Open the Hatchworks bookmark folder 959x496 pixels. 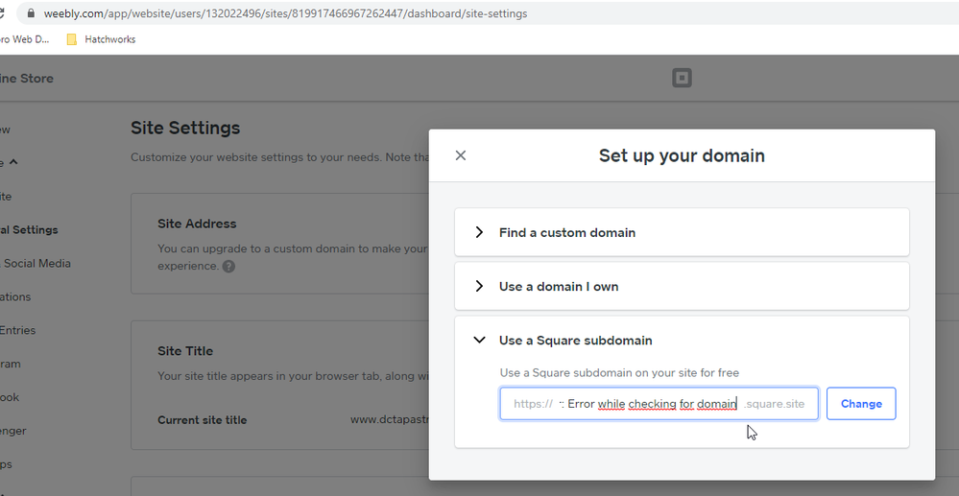tap(100, 39)
